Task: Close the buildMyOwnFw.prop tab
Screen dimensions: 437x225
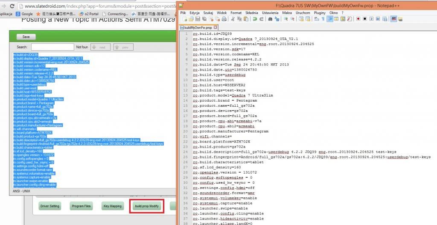Action: [x=216, y=28]
